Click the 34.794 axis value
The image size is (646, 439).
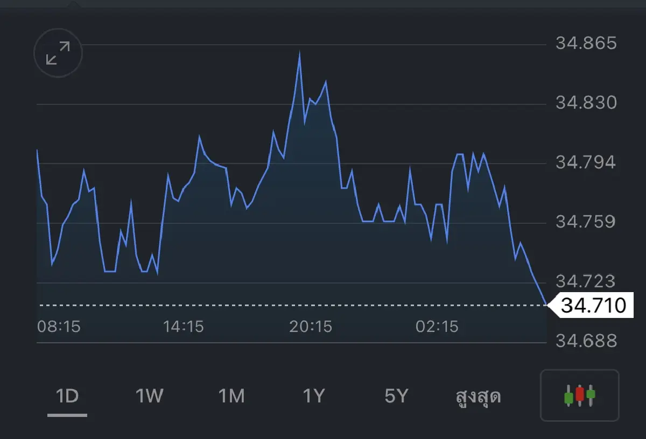click(586, 162)
